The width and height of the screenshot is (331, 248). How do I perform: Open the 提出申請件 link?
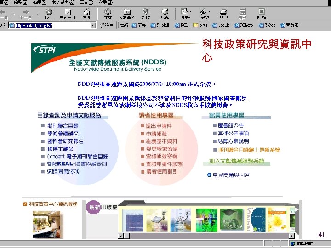click(159, 126)
